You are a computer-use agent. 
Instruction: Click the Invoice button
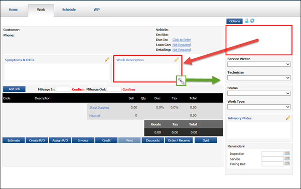(83, 140)
